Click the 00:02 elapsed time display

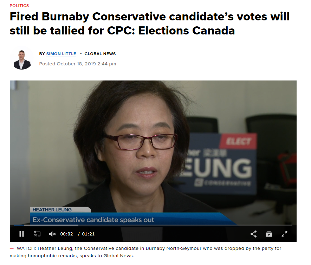tap(67, 234)
